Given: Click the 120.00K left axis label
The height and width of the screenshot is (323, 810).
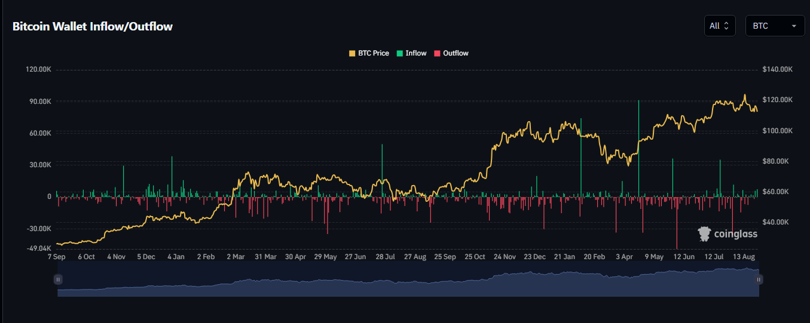Looking at the screenshot, I should [39, 70].
